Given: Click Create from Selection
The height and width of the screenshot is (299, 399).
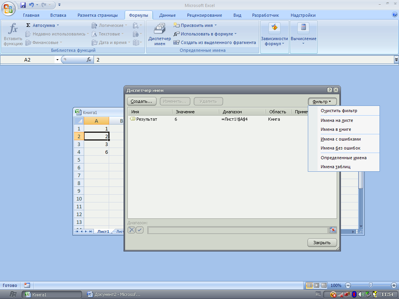Looking at the screenshot, I should coord(215,42).
